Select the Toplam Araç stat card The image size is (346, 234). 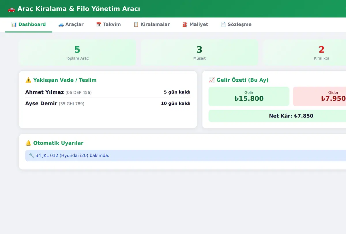pos(77,53)
